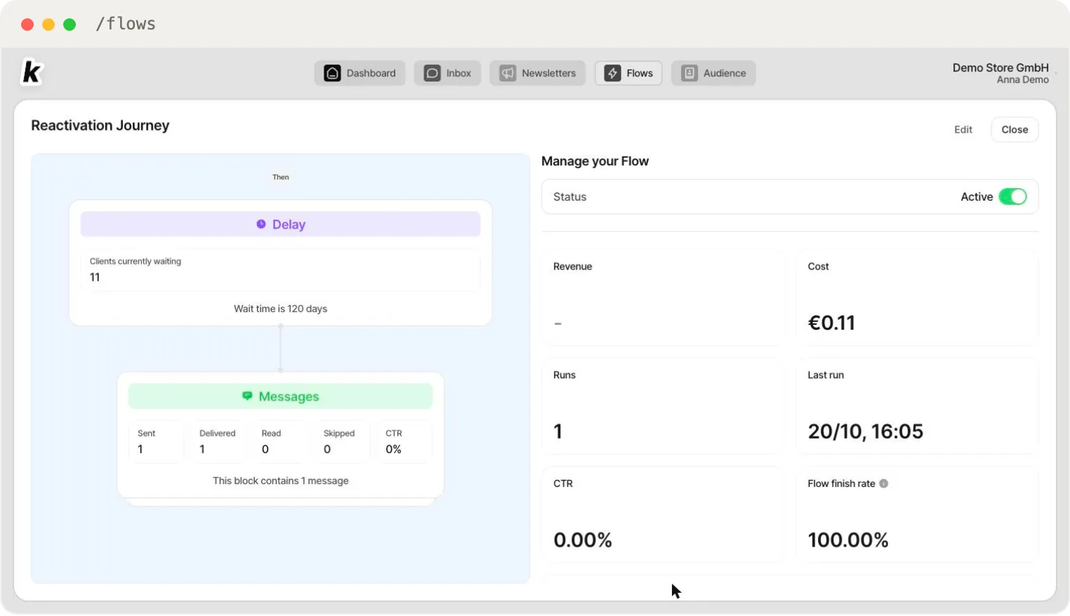
Task: Click the Flow finish rate 100.00% value
Action: [848, 540]
